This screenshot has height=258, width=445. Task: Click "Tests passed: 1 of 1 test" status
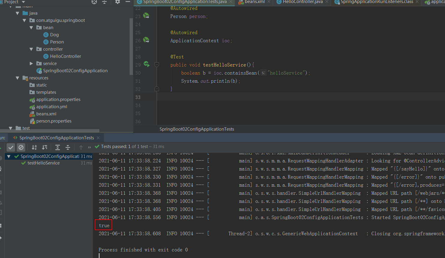tap(125, 147)
